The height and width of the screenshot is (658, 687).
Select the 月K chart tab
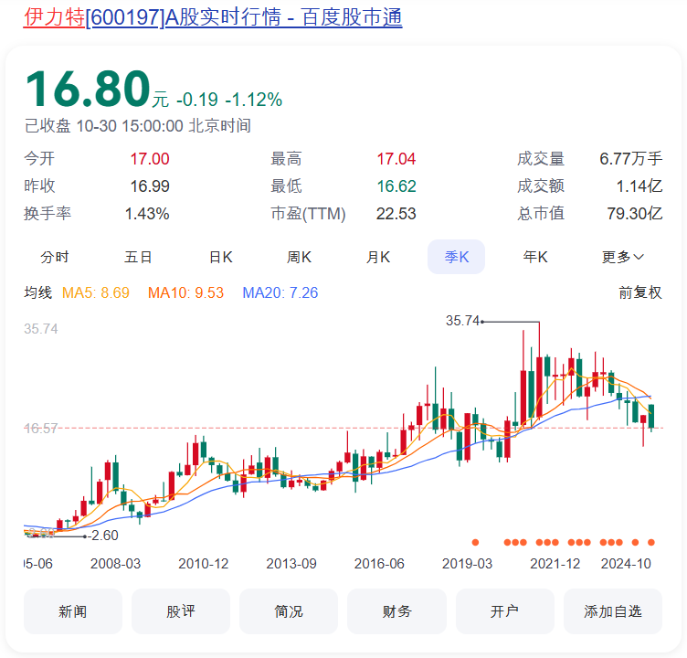coord(378,257)
